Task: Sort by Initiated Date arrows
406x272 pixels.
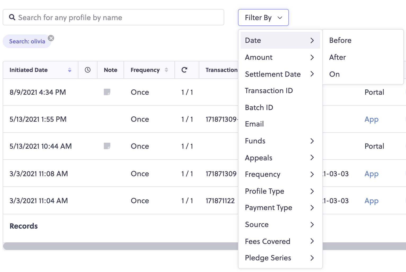Action: pyautogui.click(x=70, y=70)
